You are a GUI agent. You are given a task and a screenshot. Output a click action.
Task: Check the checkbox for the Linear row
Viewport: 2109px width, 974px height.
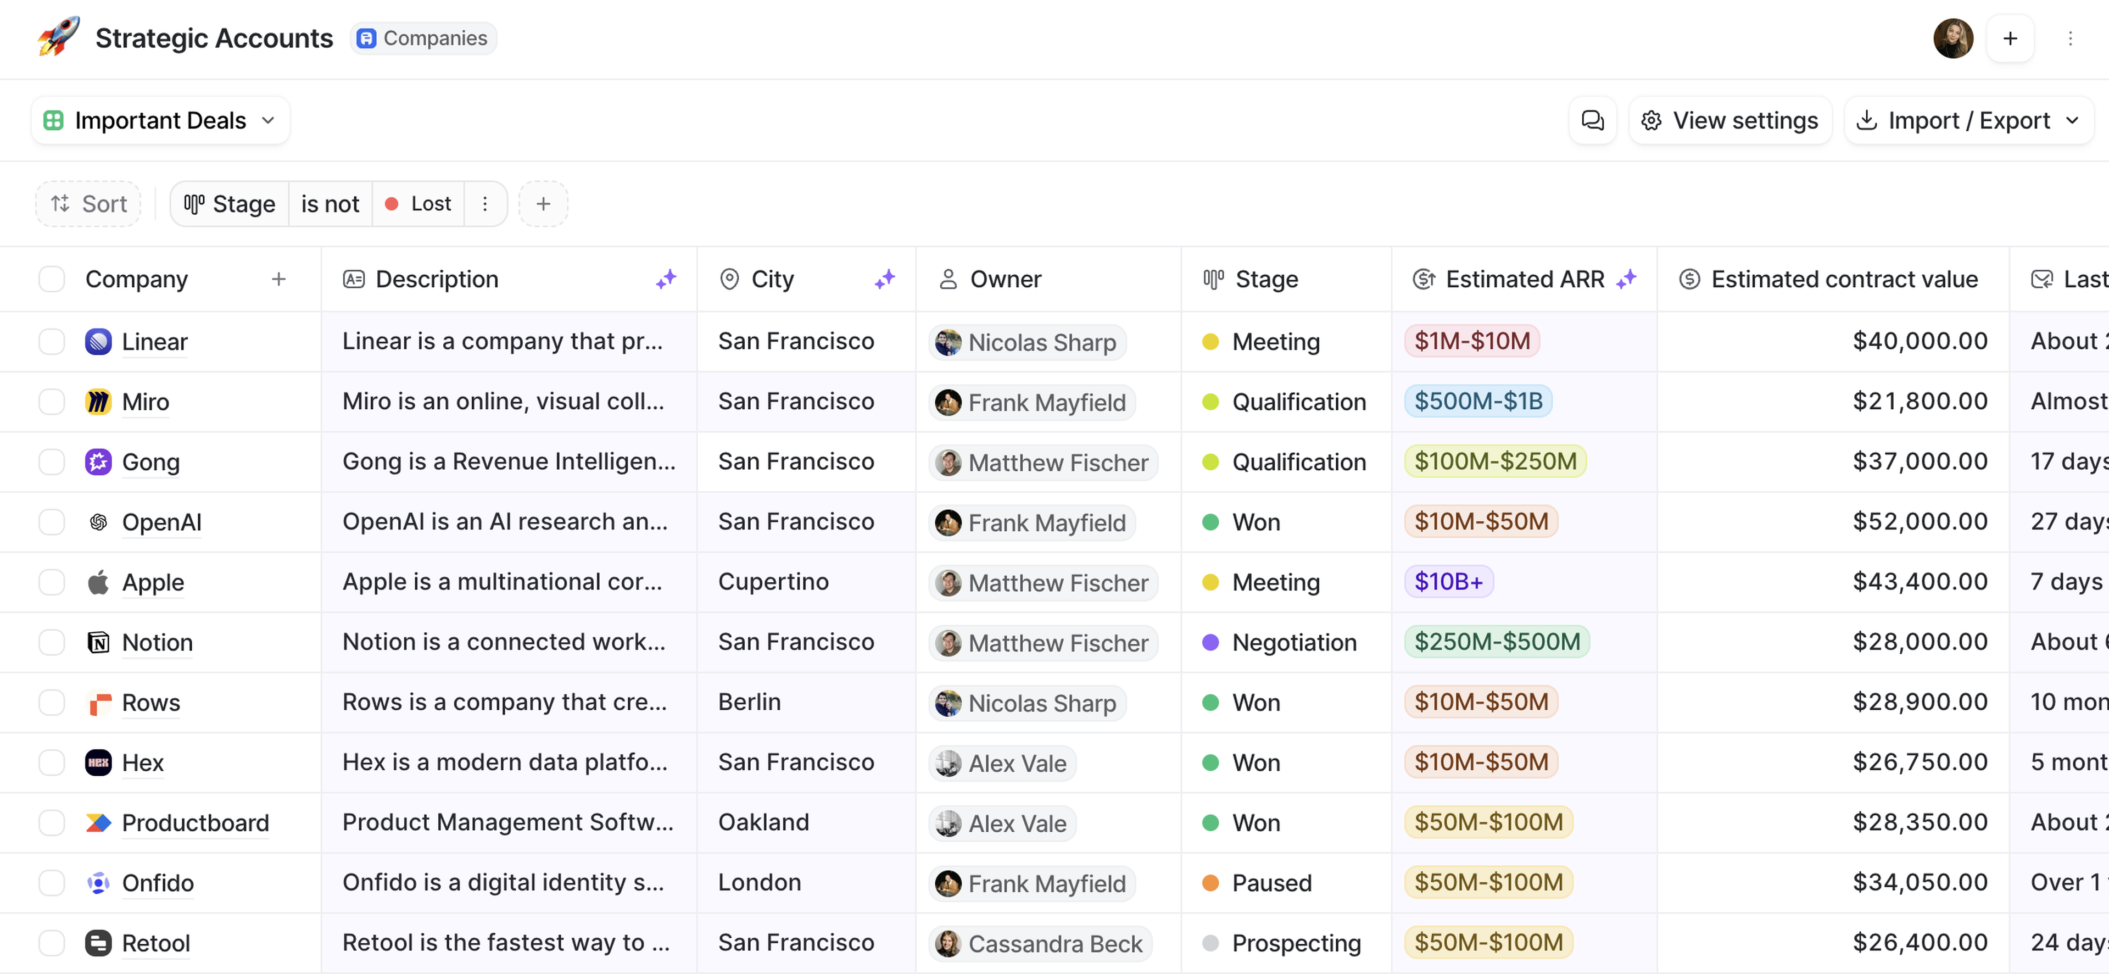point(52,342)
